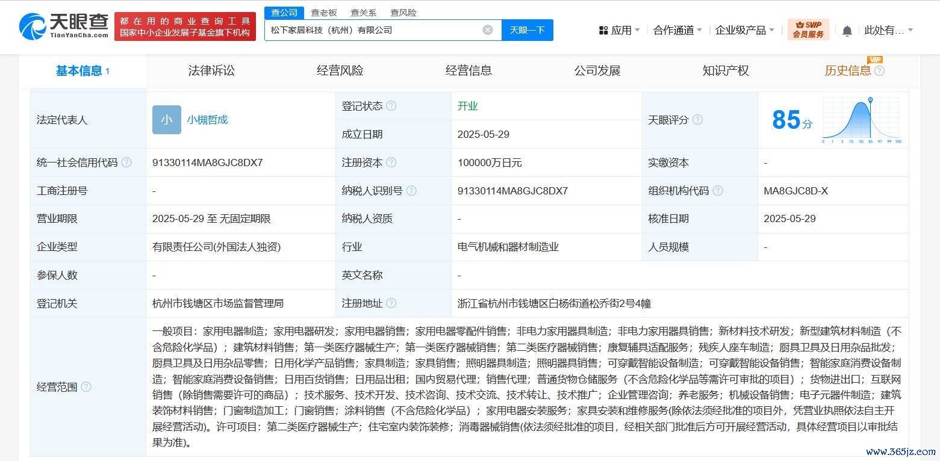Click the help icon beside 经营范围
This screenshot has width=940, height=461.
click(86, 387)
